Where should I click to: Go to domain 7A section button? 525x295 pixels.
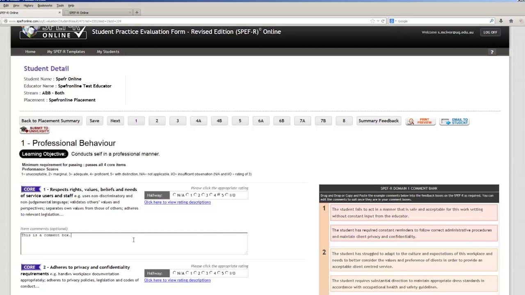[302, 121]
